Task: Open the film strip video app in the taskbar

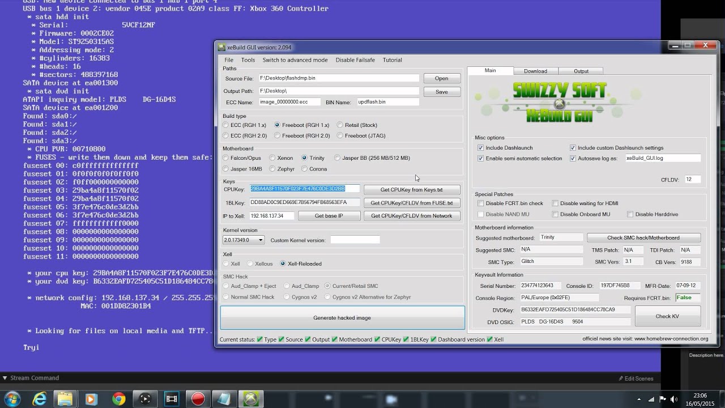Action: 171,399
